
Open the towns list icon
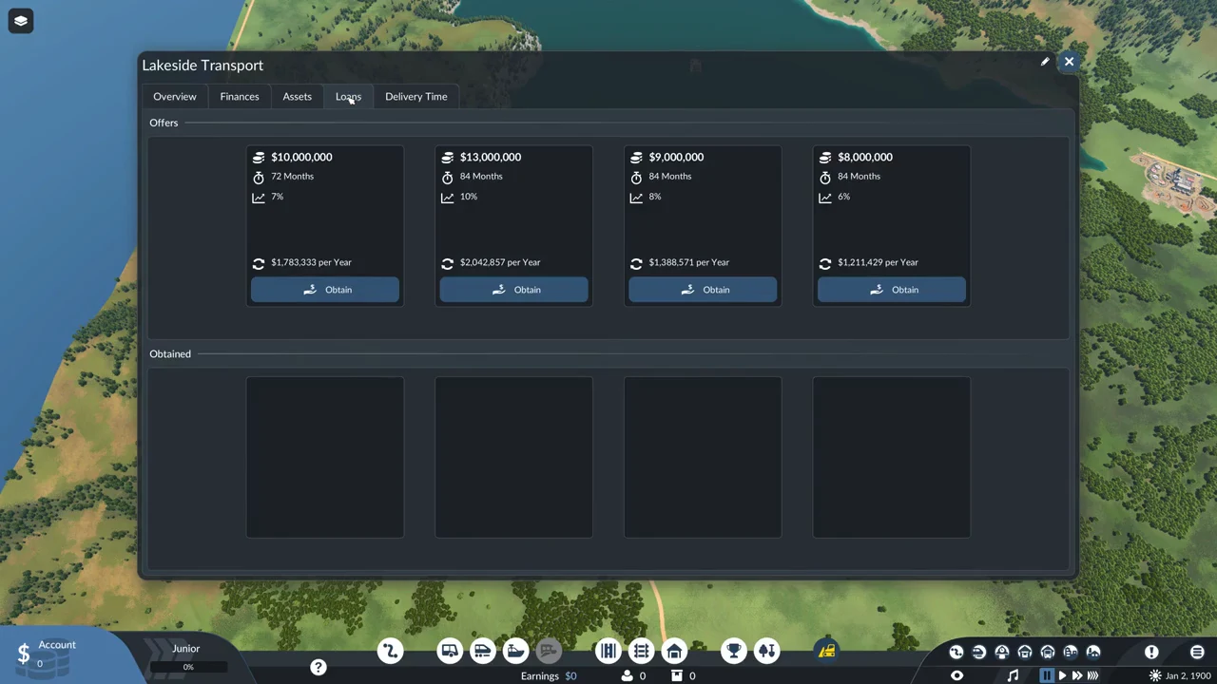[x=1071, y=652]
